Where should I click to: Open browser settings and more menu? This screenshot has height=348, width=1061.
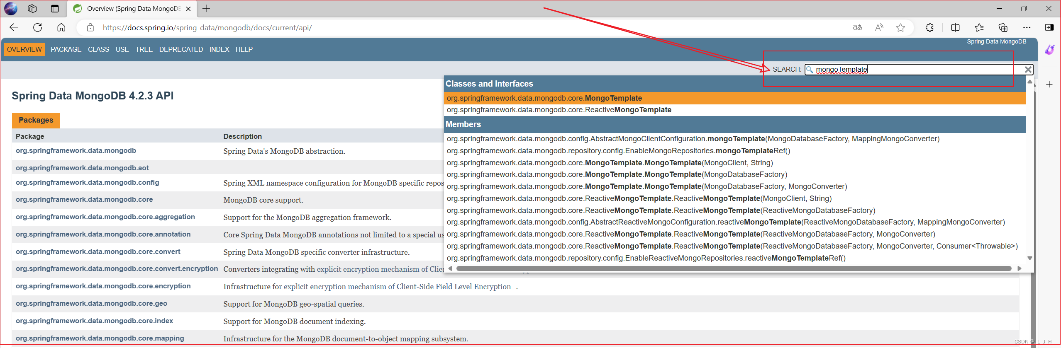[1027, 27]
